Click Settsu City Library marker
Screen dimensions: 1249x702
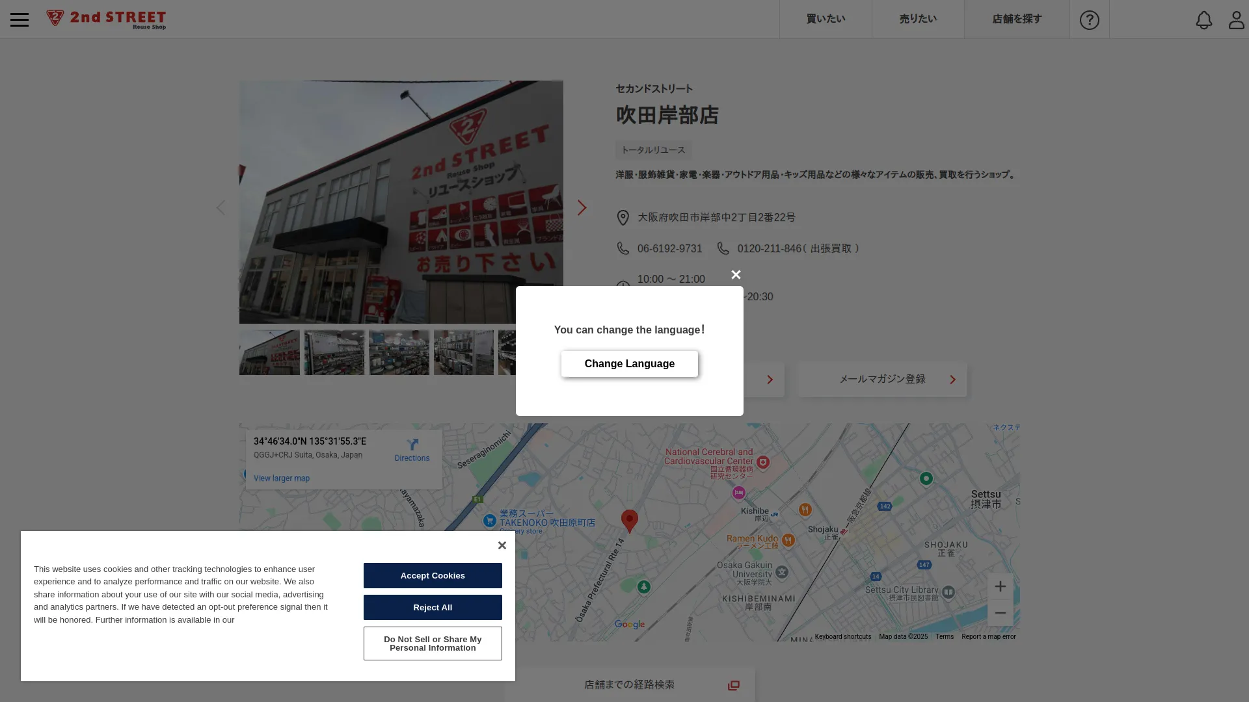(948, 591)
